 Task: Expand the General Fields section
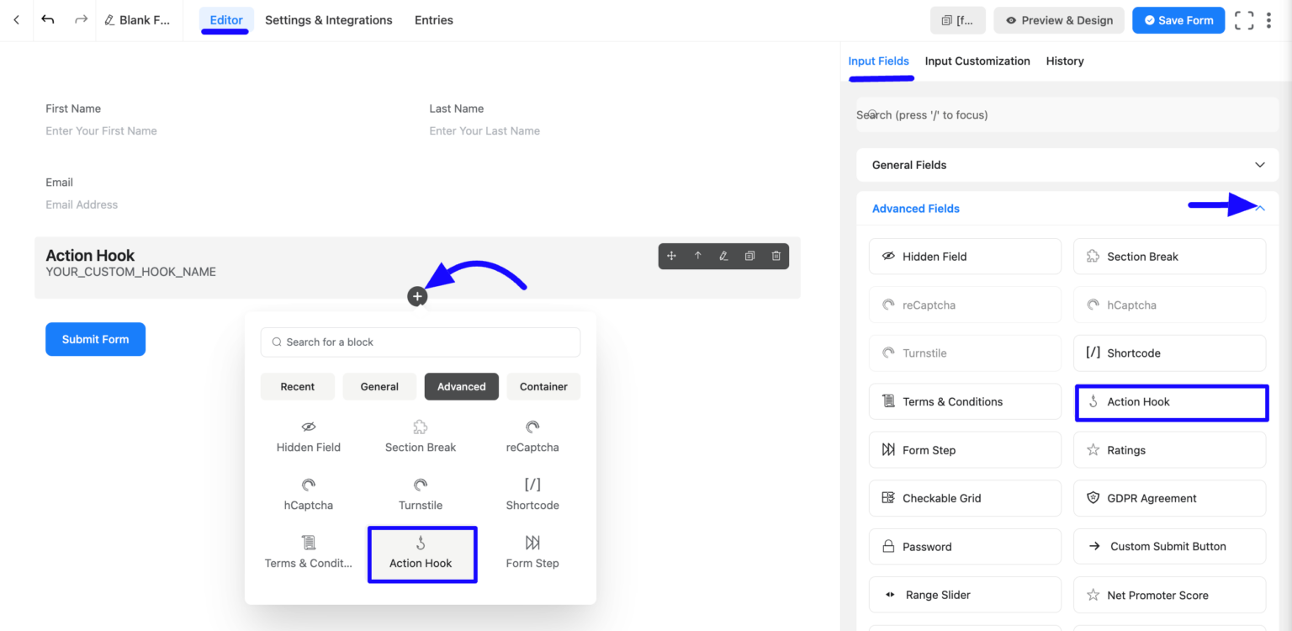point(1259,165)
